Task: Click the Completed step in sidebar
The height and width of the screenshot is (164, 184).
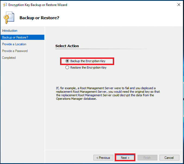Action: (9, 58)
